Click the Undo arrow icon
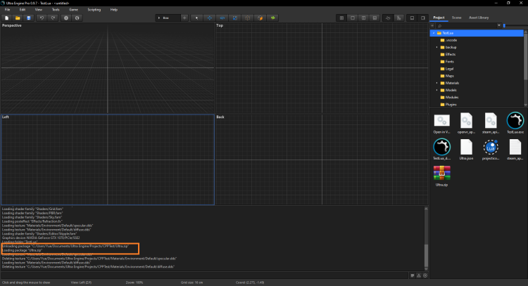The image size is (528, 286). [42, 18]
